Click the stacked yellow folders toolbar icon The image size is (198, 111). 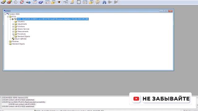coord(91,2)
